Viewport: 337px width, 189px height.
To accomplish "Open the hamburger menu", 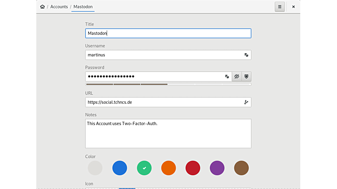I will coord(280,7).
